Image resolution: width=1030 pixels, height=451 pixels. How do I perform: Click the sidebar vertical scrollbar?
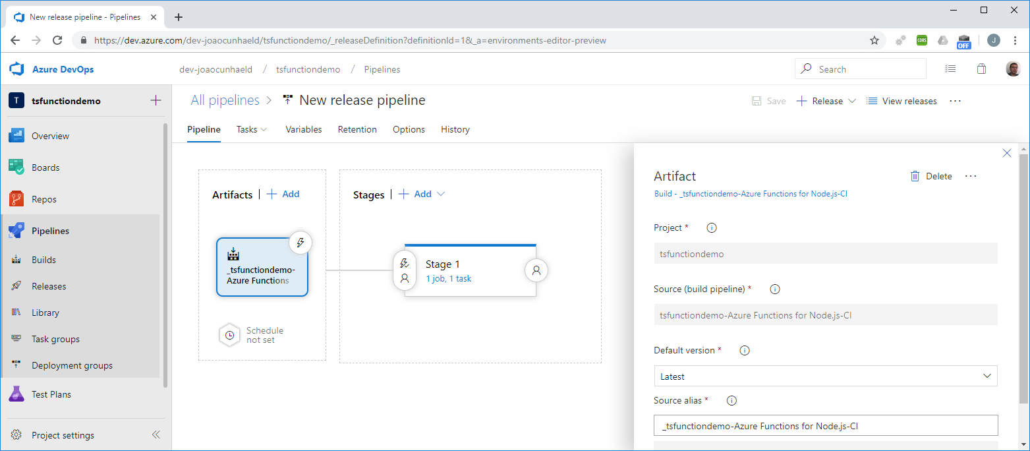tap(165, 255)
